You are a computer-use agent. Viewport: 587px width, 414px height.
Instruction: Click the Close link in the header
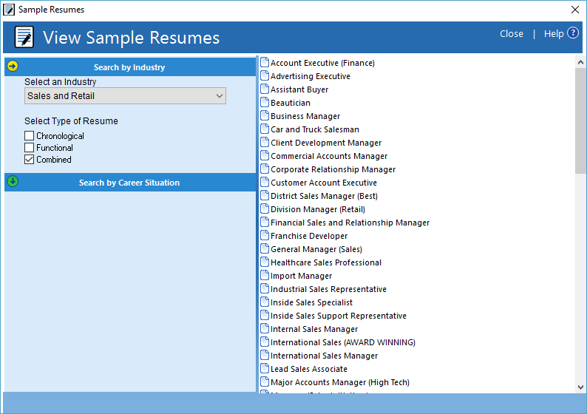tap(512, 34)
